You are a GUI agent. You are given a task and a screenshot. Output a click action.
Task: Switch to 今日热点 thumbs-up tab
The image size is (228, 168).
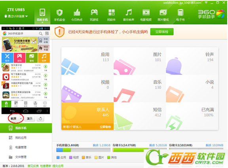[x=77, y=15]
